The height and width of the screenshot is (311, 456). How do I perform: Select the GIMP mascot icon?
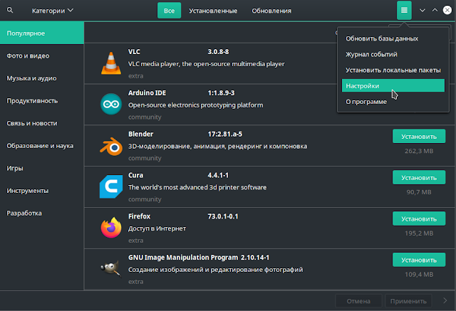coord(111,268)
